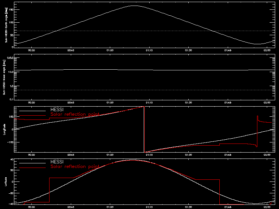Click the red legend line sample on Latitude plot
Viewport: 279px width, 209px height.
[32, 168]
